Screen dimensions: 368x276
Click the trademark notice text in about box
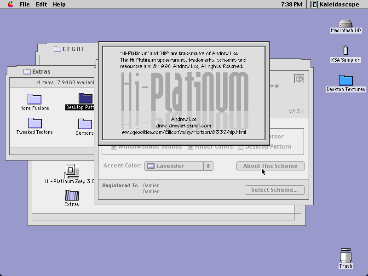coord(183,60)
